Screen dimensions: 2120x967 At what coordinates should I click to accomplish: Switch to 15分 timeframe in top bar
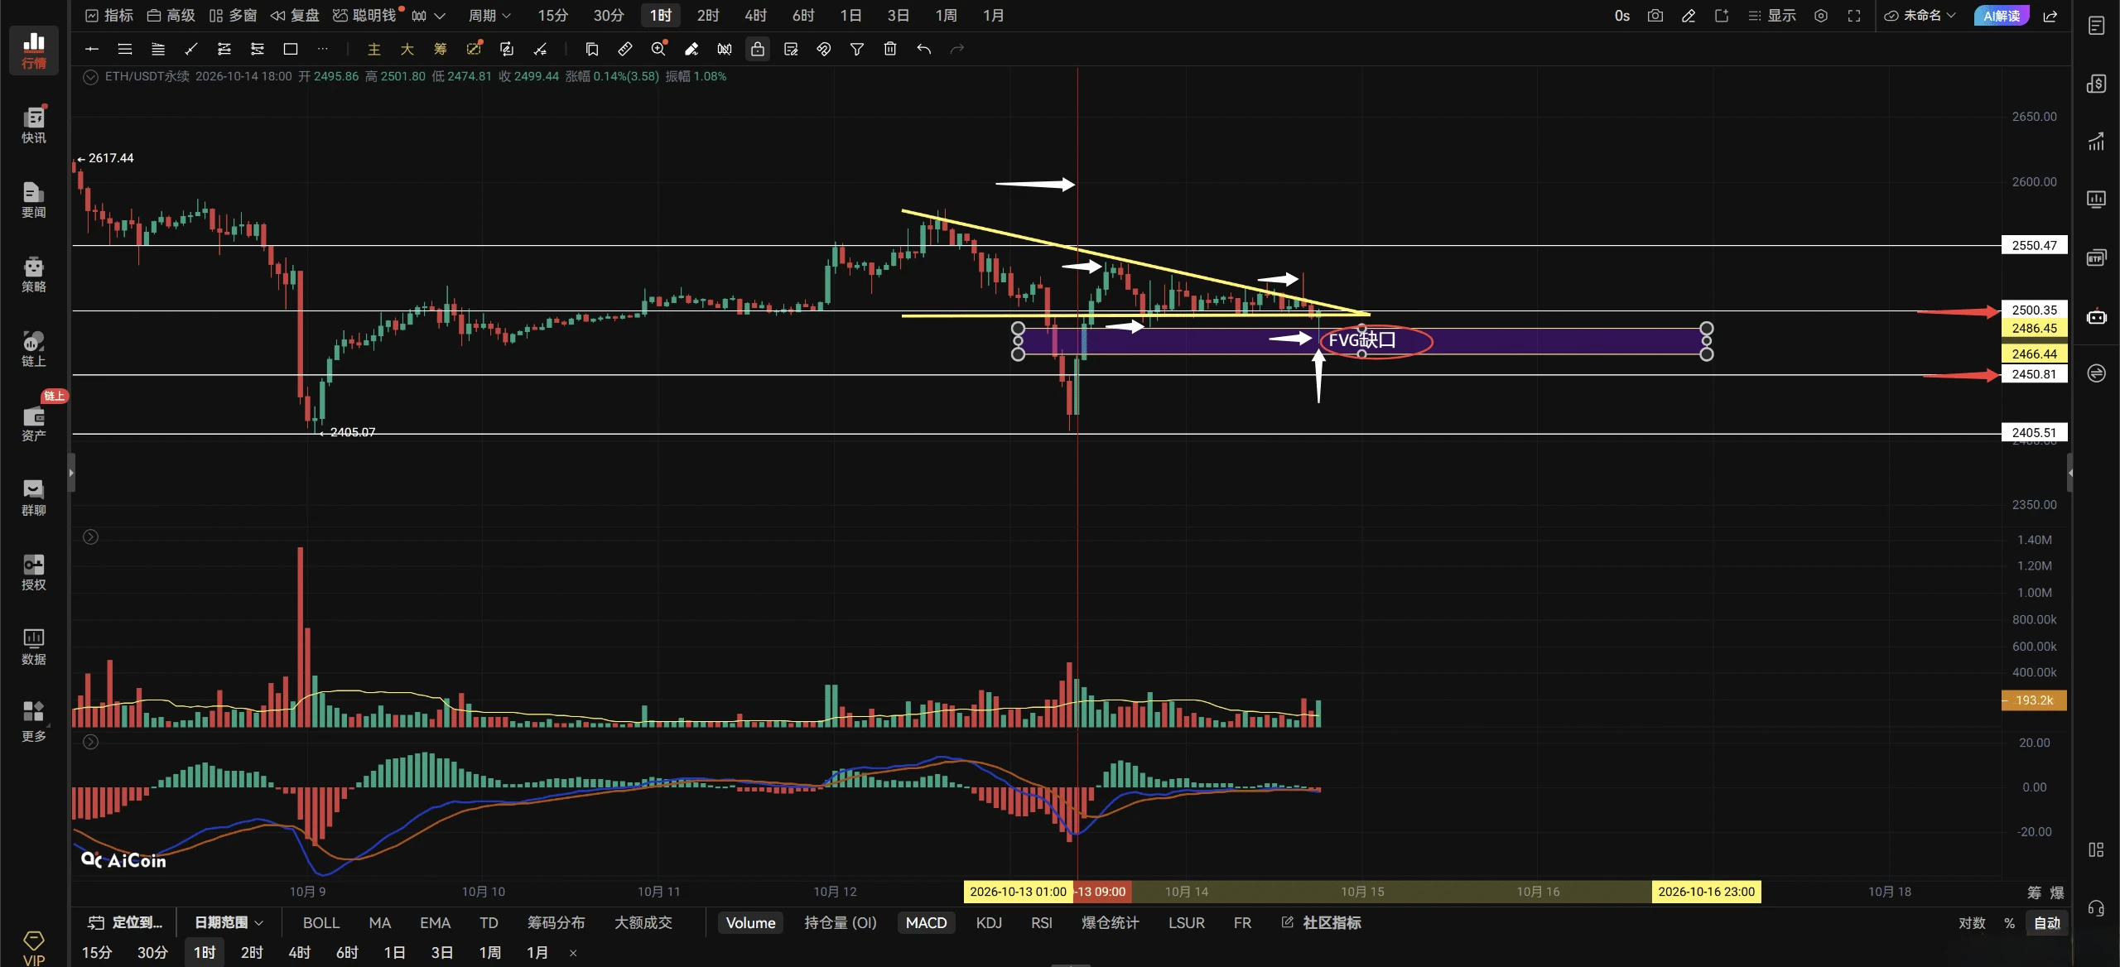pyautogui.click(x=553, y=16)
